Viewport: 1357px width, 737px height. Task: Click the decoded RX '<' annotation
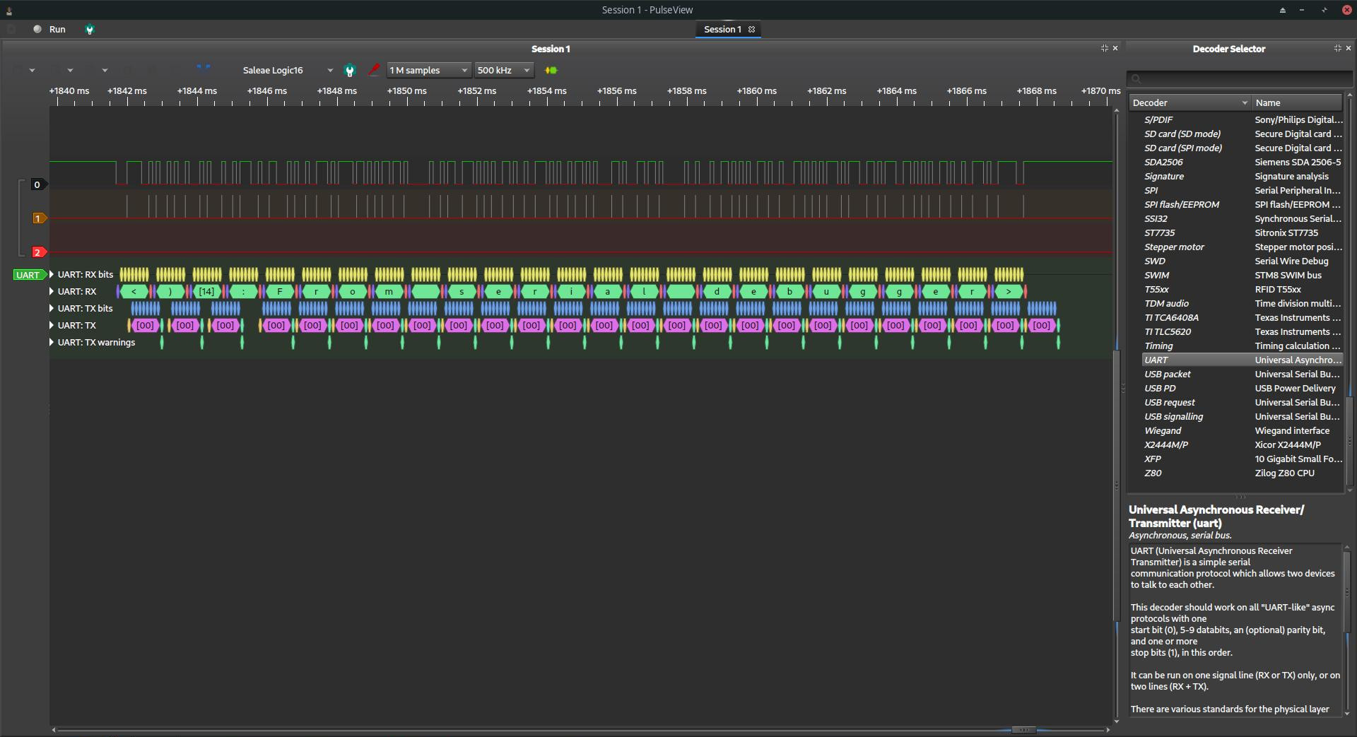[x=134, y=291]
